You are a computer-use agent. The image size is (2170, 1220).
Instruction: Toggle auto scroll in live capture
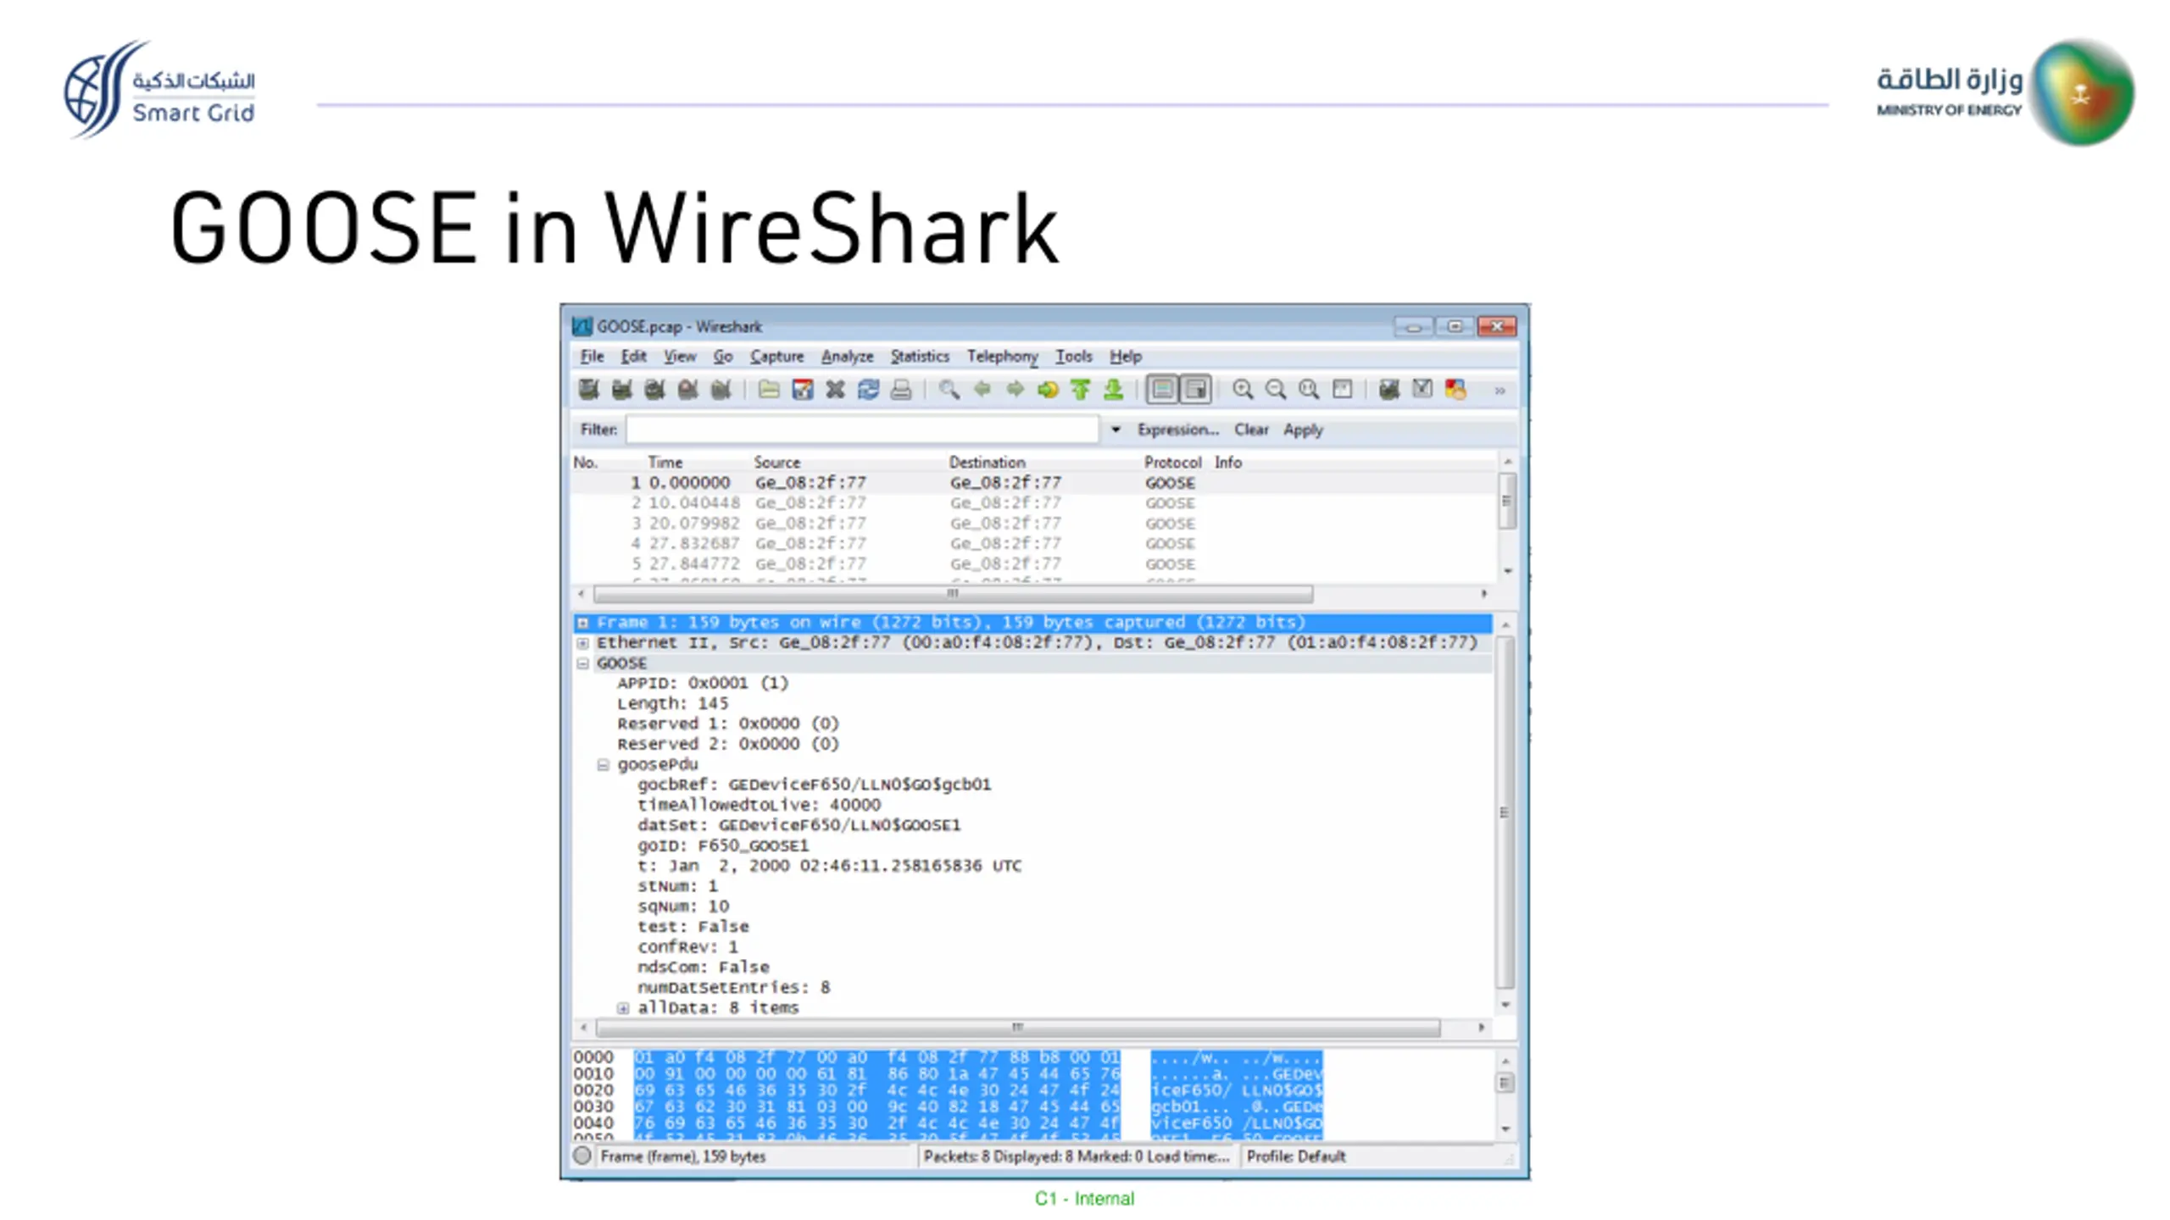[1195, 390]
